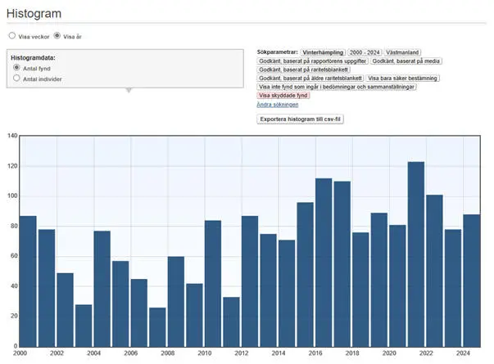Click the shortest bar for year 2007

pyautogui.click(x=157, y=326)
